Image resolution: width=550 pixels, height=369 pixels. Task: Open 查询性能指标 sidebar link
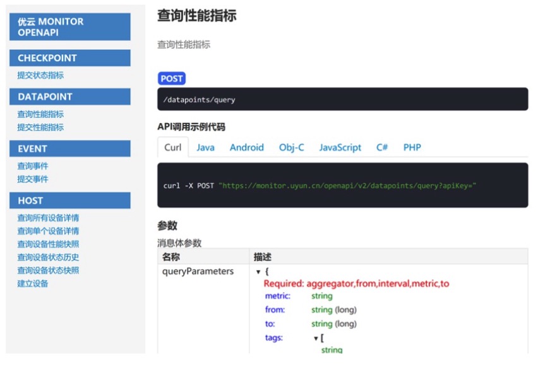point(40,114)
